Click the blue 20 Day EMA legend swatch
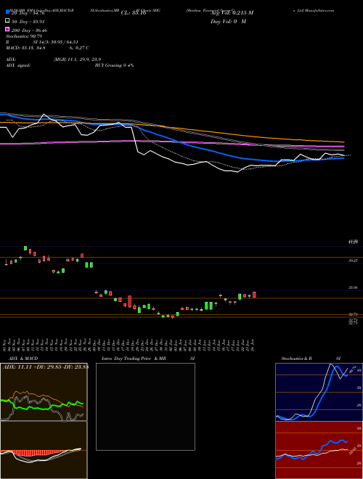363x479 pixels. pos(7,12)
